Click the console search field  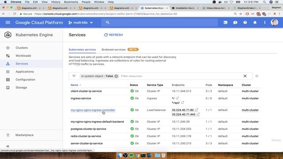click(x=159, y=23)
